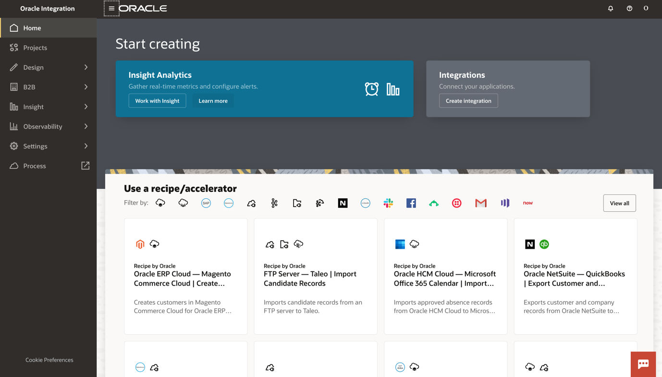
Task: Open the help icon in header
Action: (629, 9)
